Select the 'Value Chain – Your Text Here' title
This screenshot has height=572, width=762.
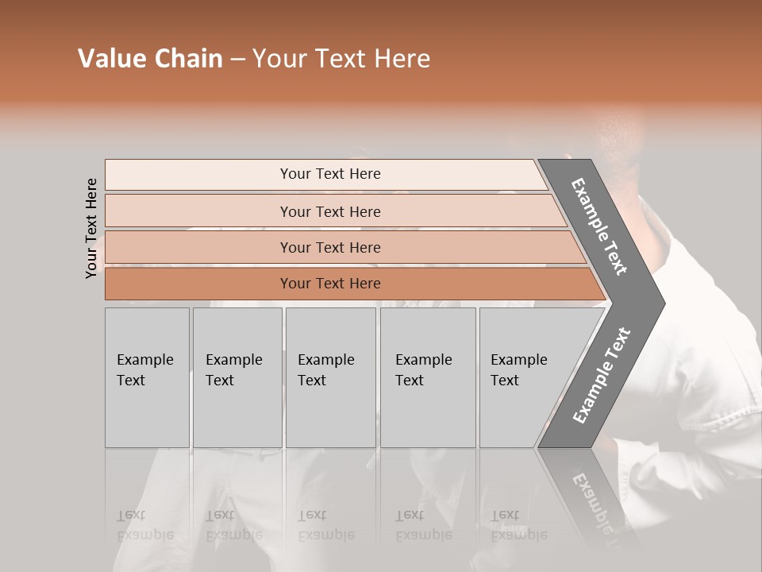coord(254,58)
